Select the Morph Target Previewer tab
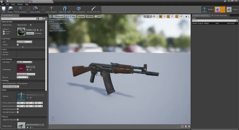 point(201,15)
